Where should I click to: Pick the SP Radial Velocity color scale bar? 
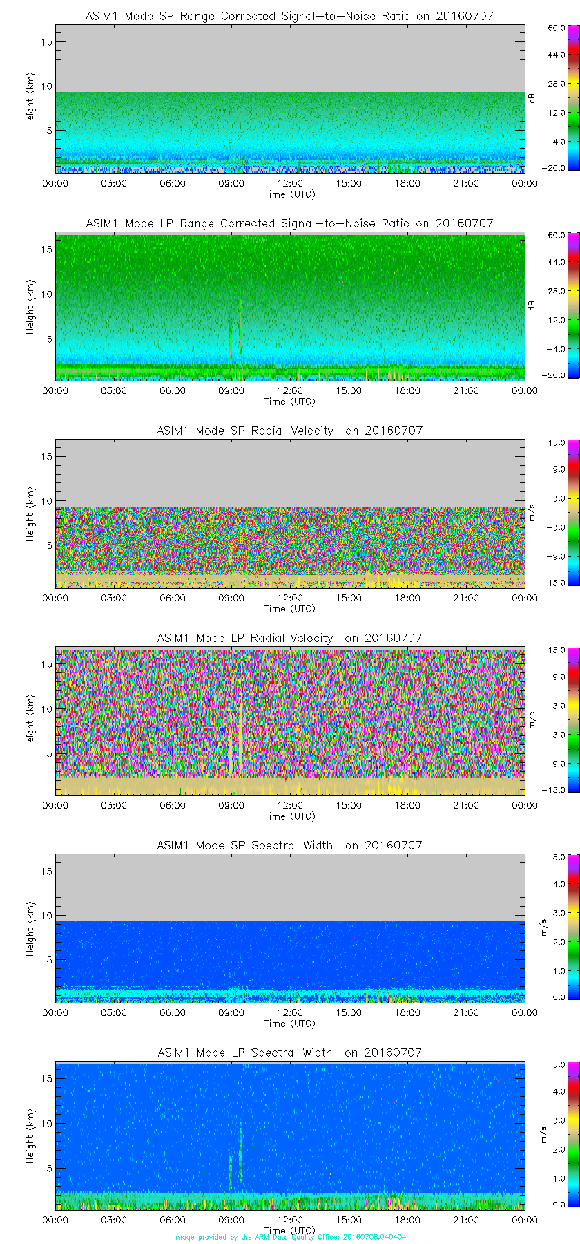tap(555, 513)
